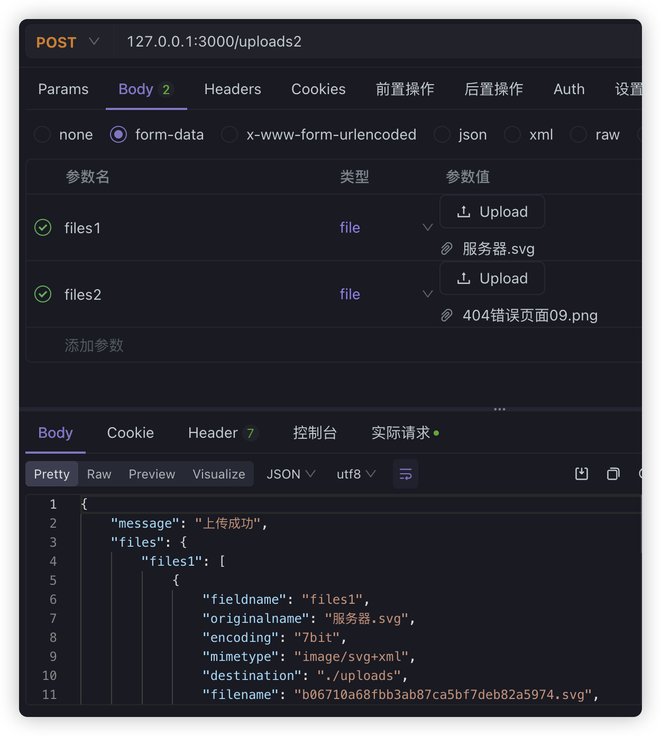
Task: Open the JSON format dropdown in response toolbar
Action: point(290,474)
